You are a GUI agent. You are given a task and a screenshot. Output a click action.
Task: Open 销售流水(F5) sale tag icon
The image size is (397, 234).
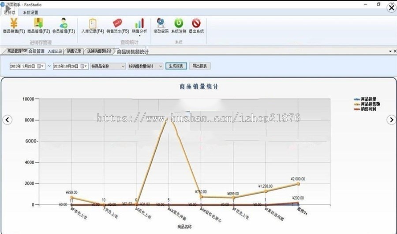117,23
